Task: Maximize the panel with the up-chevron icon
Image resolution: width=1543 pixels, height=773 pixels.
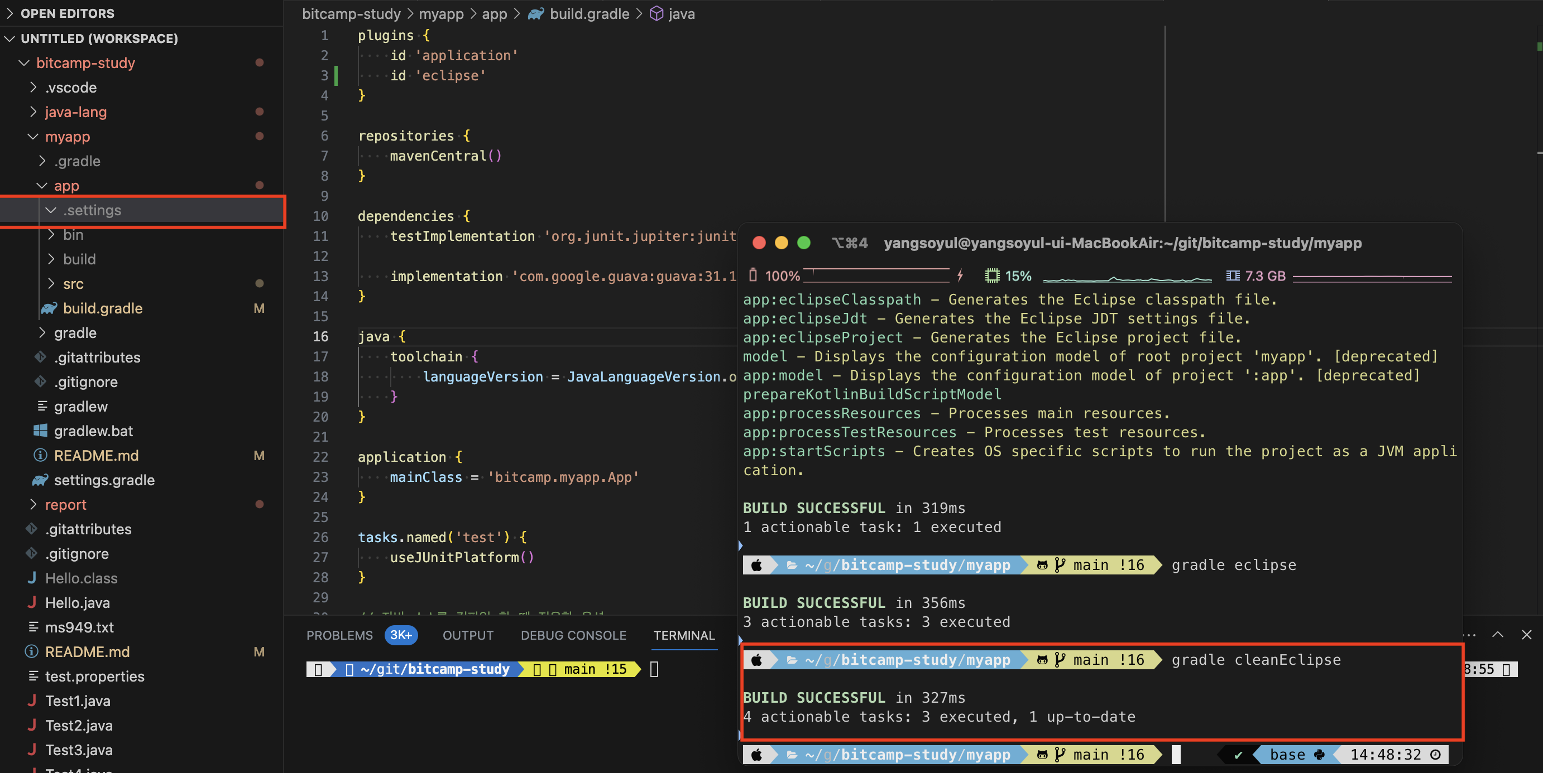Action: [1497, 635]
